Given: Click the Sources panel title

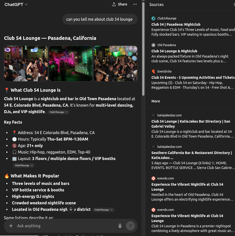Looking at the screenshot, I should 156,4.
